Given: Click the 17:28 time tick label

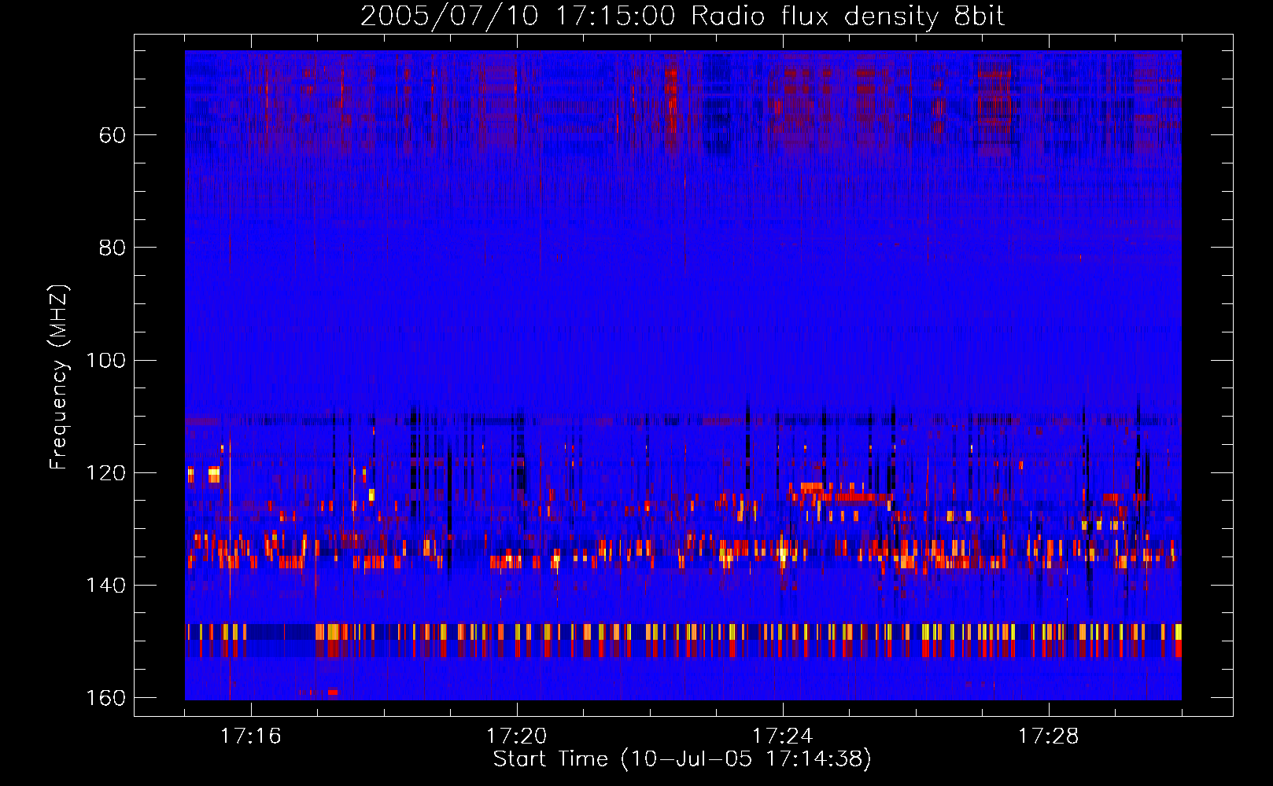Looking at the screenshot, I should 1048,736.
